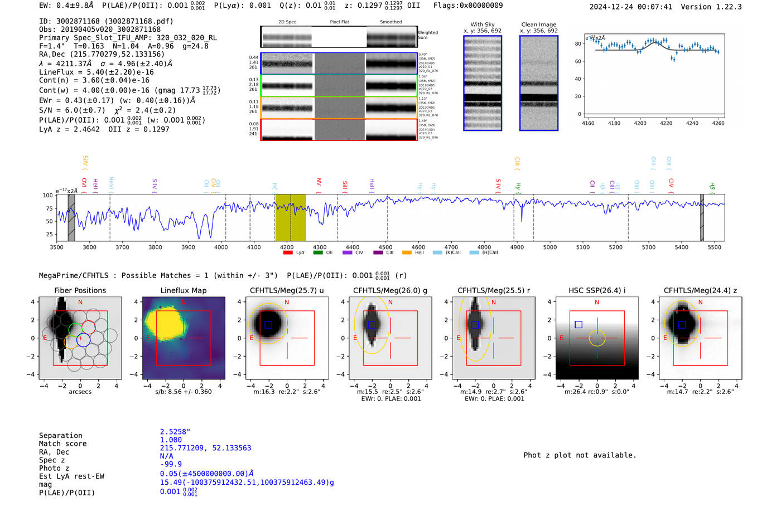Click the hatched gray region near 5460

702,217
